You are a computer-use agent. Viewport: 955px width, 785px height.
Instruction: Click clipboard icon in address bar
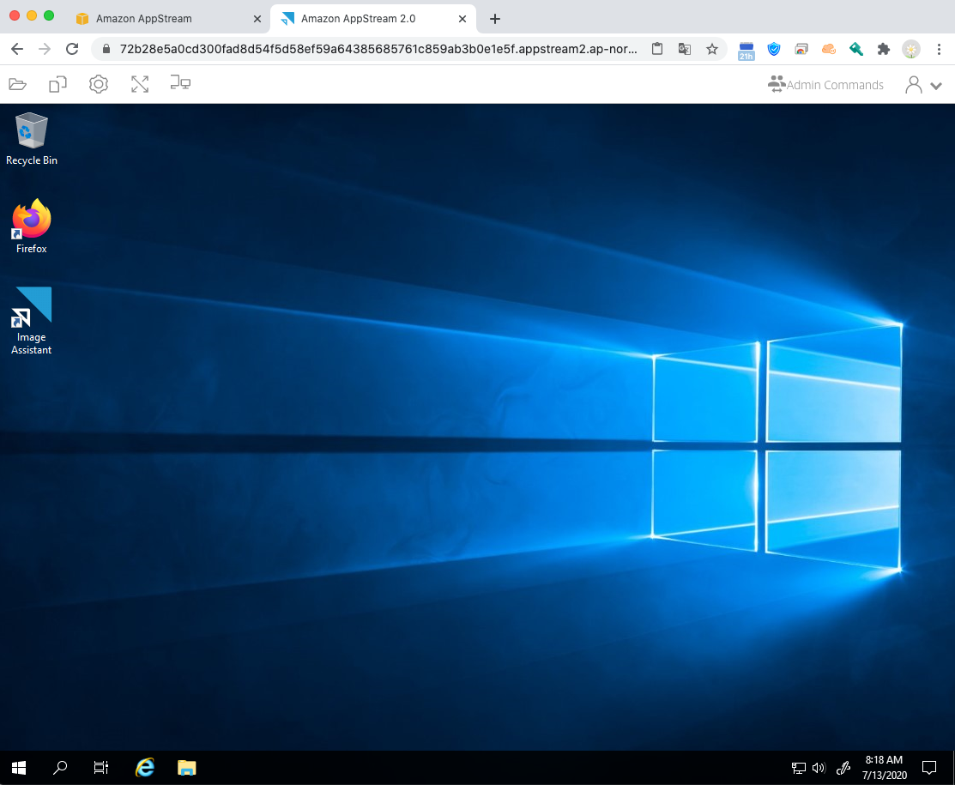pos(657,49)
